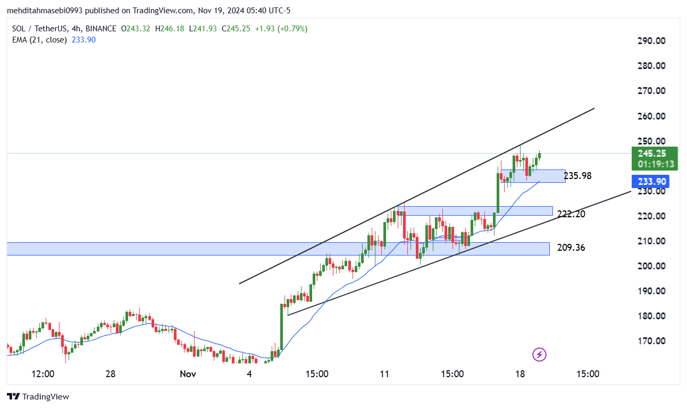Click the 200.00 price axis label
Viewport: 687px width, 408px height.
[x=651, y=266]
